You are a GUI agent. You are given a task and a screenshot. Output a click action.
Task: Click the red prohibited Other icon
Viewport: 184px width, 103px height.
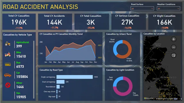click(8, 85)
